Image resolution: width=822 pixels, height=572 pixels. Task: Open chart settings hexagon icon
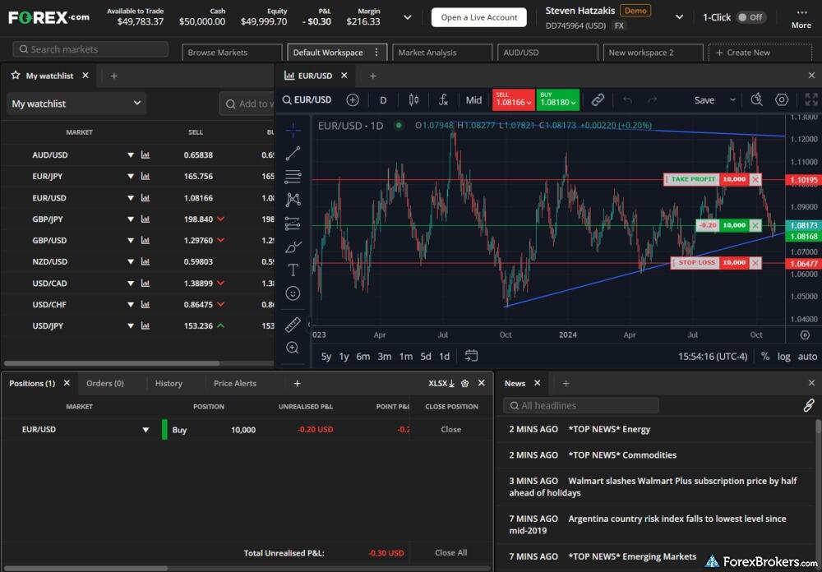[x=782, y=100]
